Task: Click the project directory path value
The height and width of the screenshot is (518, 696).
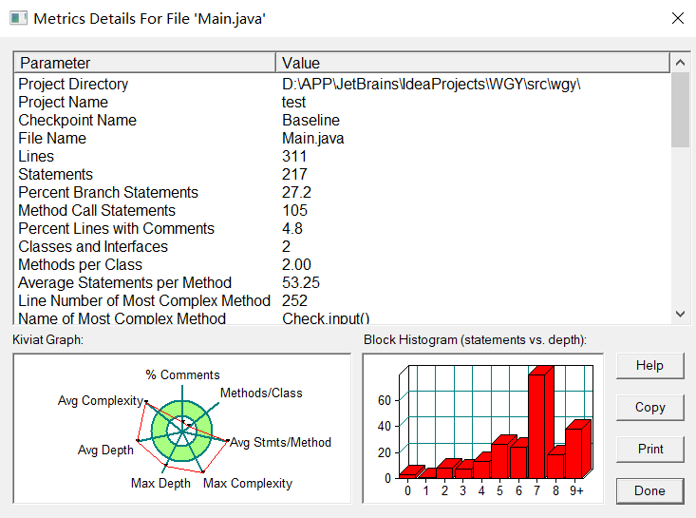Action: pos(431,84)
